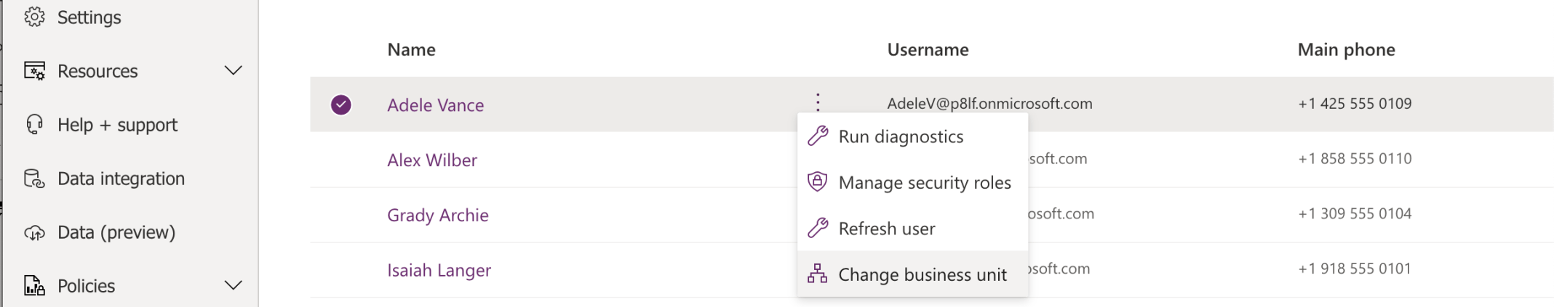Open the Alex Wilber user link
Viewport: 1554px width, 307px height.
pyautogui.click(x=432, y=160)
